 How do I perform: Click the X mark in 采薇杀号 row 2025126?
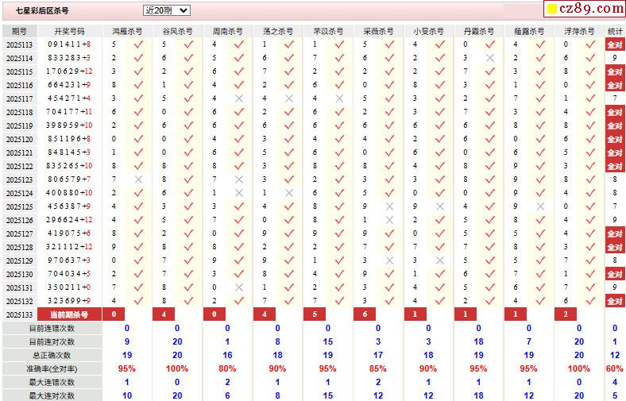[389, 220]
